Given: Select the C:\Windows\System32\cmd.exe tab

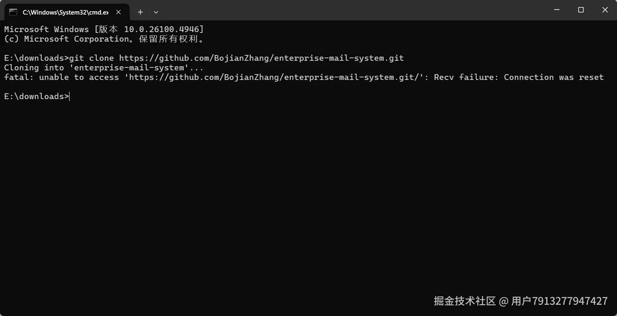Looking at the screenshot, I should 65,12.
